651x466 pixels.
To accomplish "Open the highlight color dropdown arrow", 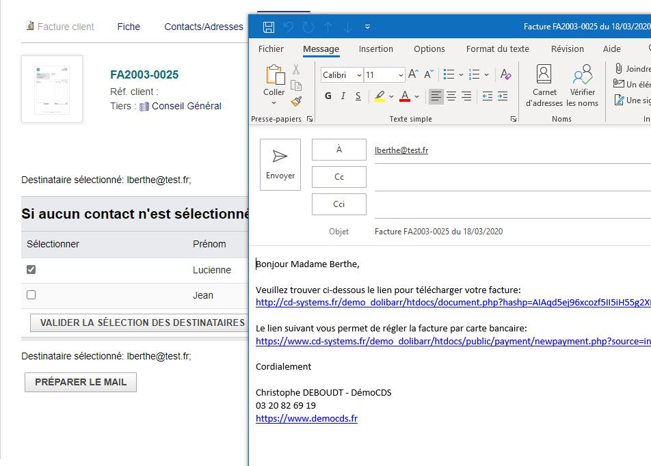I will click(391, 97).
